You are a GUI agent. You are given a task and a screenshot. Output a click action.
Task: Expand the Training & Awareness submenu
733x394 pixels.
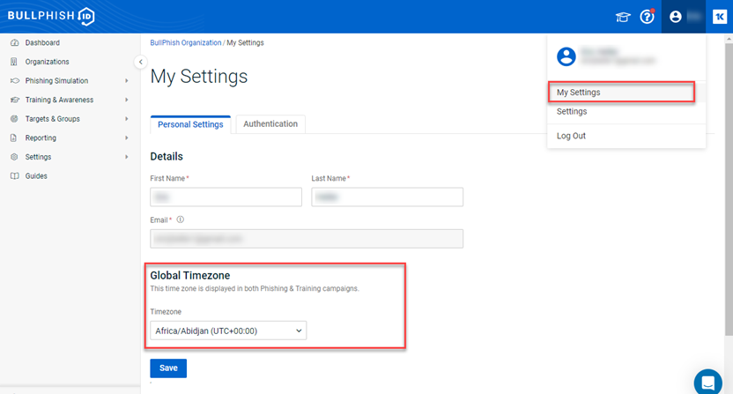(126, 100)
